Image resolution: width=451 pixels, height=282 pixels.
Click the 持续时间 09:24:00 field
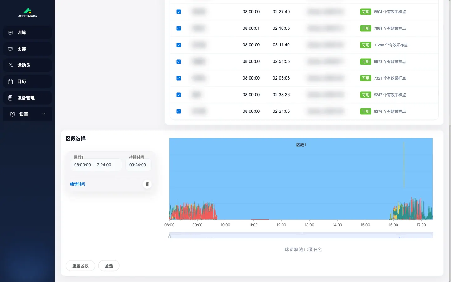tap(138, 165)
